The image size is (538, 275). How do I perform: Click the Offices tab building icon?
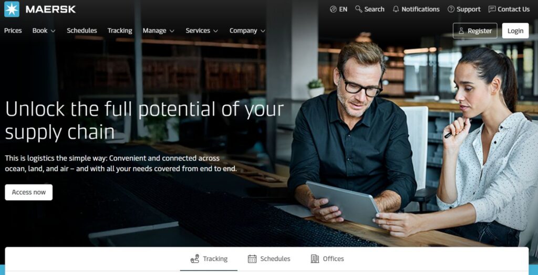(x=315, y=259)
